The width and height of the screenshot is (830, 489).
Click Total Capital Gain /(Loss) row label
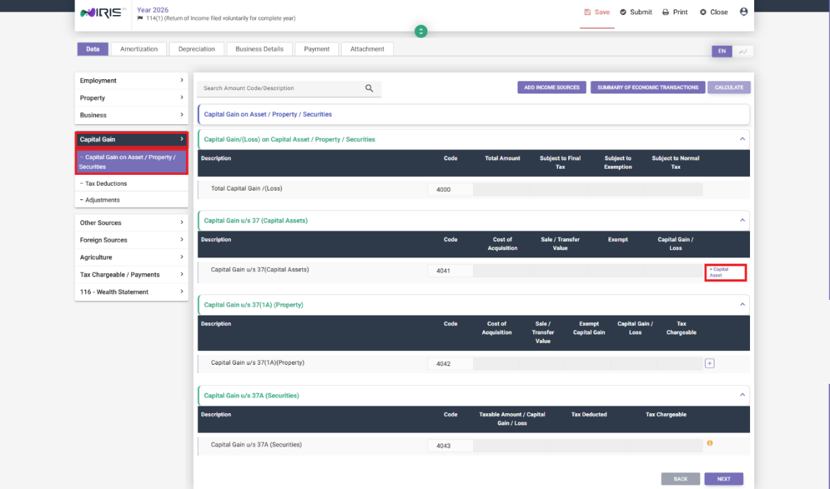coord(246,188)
